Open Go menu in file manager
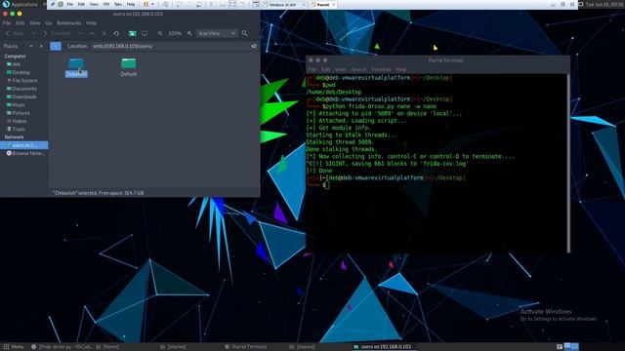 49,23
